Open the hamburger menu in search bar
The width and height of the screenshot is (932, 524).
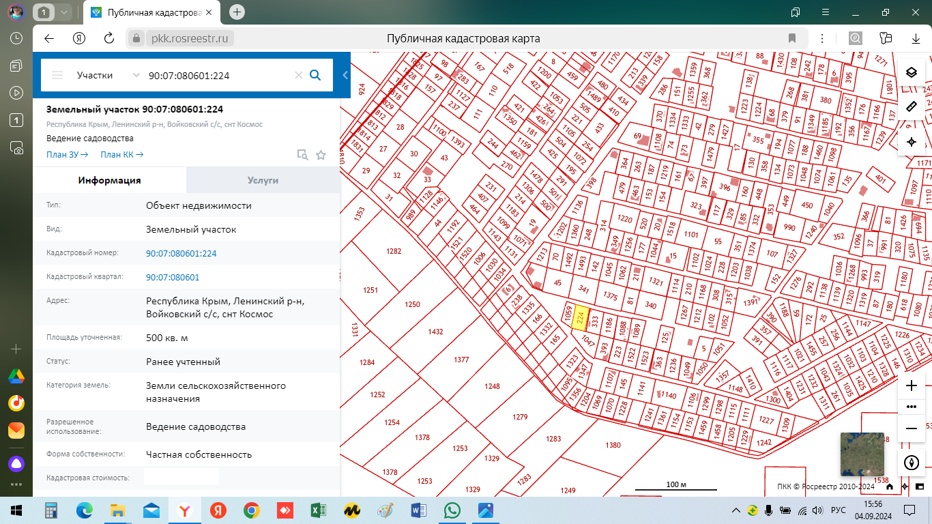57,75
